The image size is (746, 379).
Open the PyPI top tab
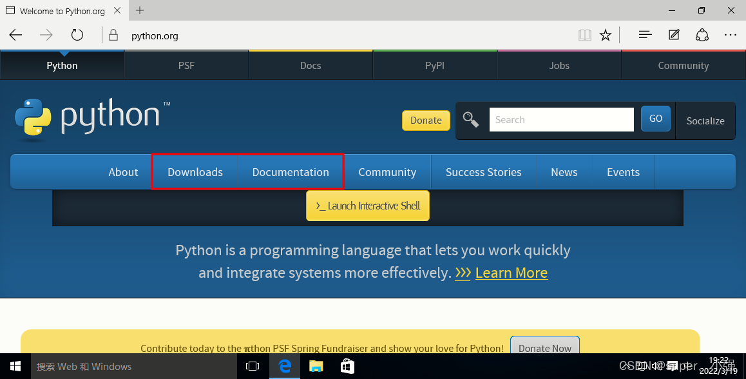[x=435, y=65]
